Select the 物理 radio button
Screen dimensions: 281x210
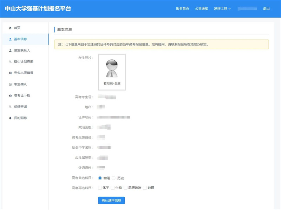[x=100, y=178]
